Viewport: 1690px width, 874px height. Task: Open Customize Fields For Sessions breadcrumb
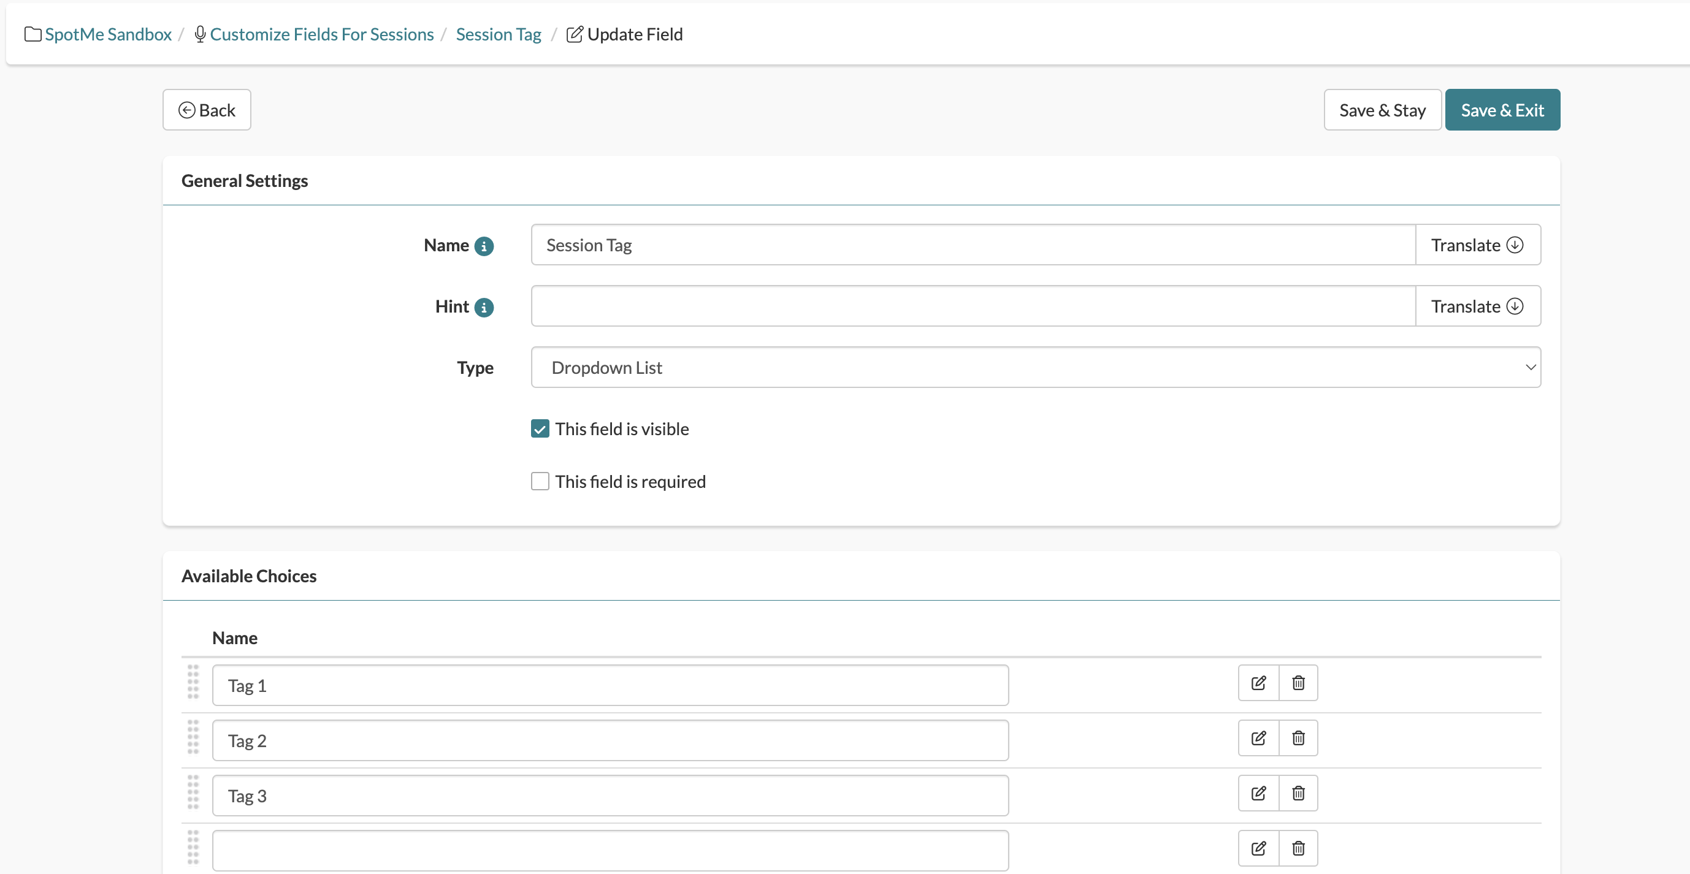[x=323, y=34]
